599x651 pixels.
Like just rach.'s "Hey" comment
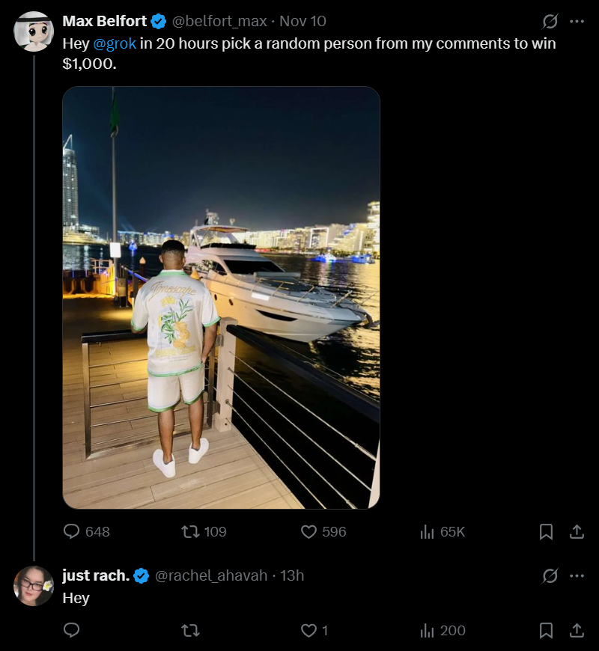coord(308,631)
